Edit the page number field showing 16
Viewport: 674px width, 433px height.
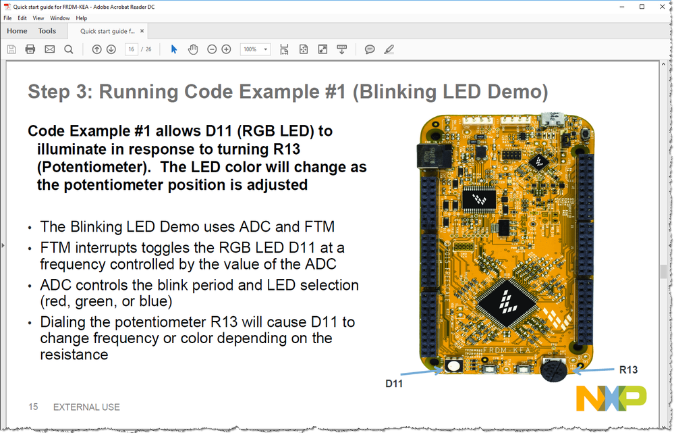pyautogui.click(x=131, y=49)
